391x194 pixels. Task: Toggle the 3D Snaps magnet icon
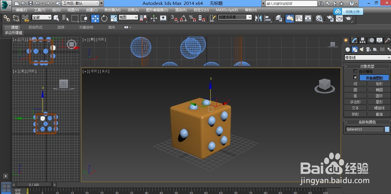pyautogui.click(x=174, y=18)
